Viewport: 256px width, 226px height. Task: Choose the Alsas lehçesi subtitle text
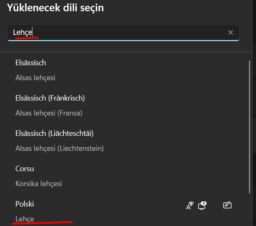tap(35, 78)
